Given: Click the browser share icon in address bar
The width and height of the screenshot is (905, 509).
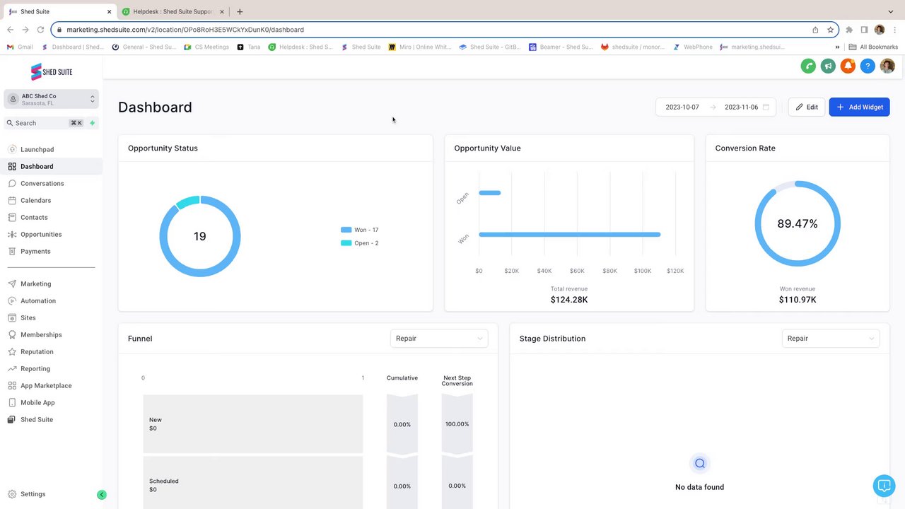Looking at the screenshot, I should [x=815, y=30].
